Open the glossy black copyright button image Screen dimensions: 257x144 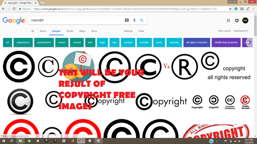(20, 102)
